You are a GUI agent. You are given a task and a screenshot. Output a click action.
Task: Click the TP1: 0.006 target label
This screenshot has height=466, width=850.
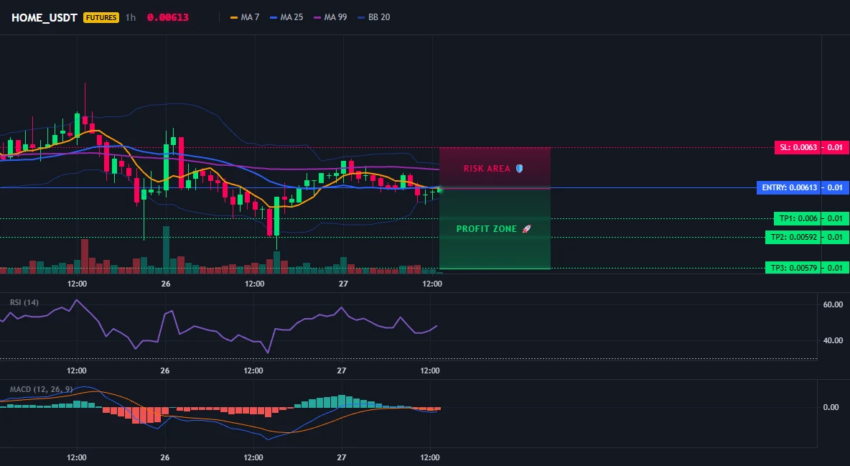coord(798,218)
